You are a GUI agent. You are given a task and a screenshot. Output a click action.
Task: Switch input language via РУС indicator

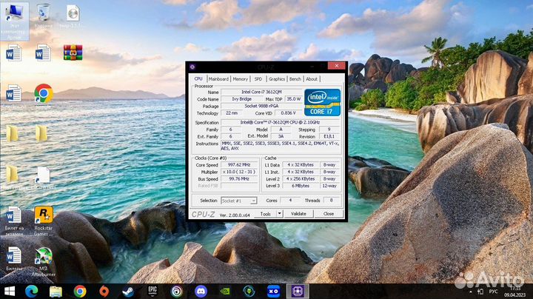click(493, 292)
